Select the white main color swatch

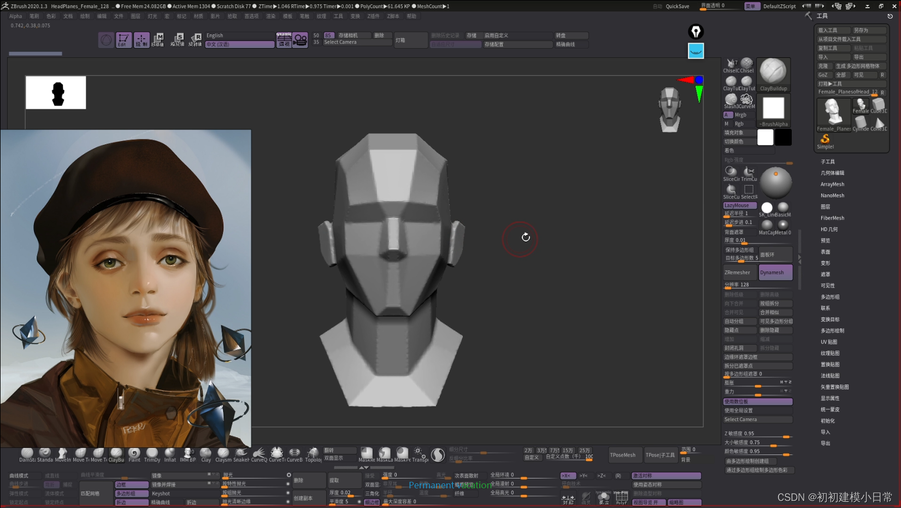(x=765, y=137)
